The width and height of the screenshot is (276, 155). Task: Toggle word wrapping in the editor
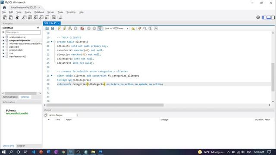coord(156,28)
